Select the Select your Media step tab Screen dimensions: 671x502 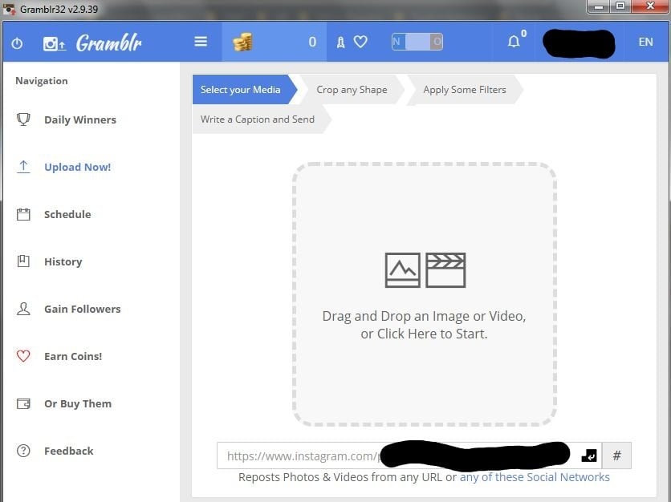click(244, 89)
